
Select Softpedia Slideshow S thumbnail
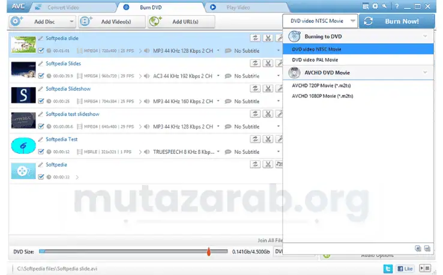[x=23, y=95]
